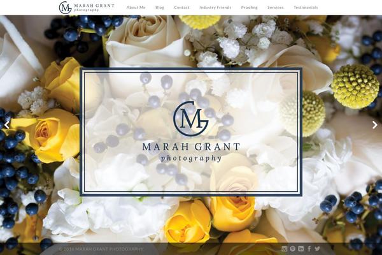Open the Contact page
The width and height of the screenshot is (382, 255).
[x=181, y=8]
